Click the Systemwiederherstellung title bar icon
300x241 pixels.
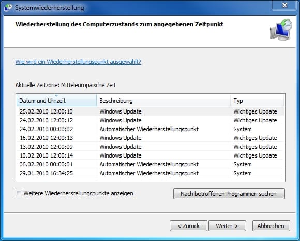pyautogui.click(x=8, y=8)
